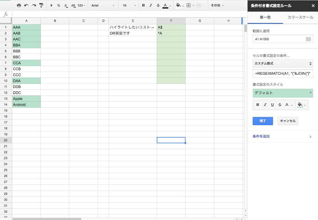Open the toolbar text color picker

pos(167,6)
